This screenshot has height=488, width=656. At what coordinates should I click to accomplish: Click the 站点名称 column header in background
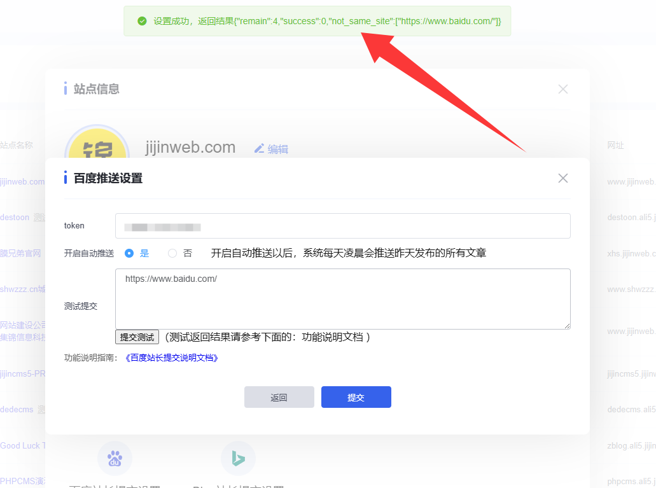(x=17, y=145)
